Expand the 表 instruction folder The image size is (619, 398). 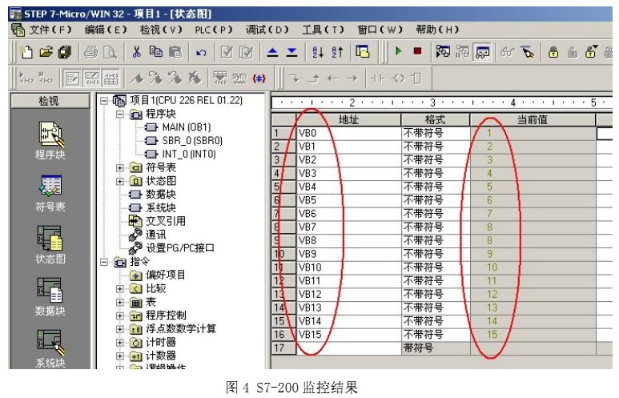(119, 302)
